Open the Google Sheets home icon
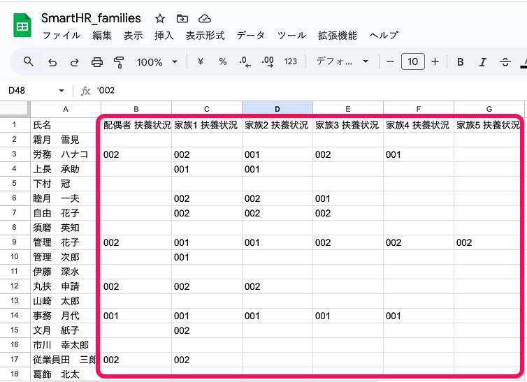 [x=22, y=27]
